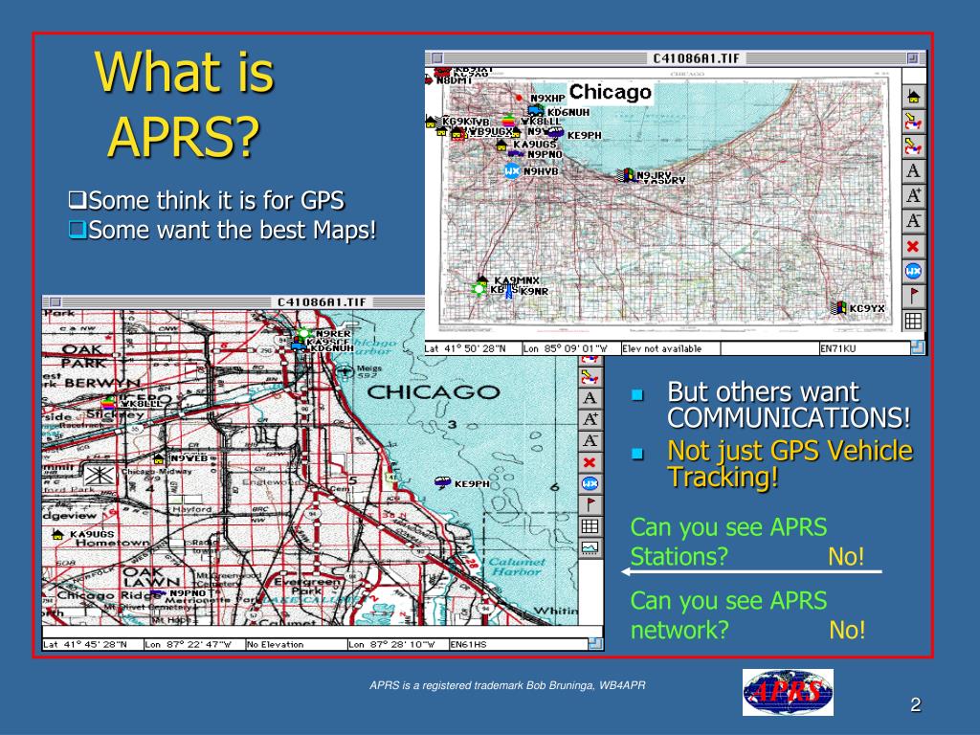Click the "Lon 85° 09' 01"W" status field
Screen dimensions: 980x735
[570, 348]
